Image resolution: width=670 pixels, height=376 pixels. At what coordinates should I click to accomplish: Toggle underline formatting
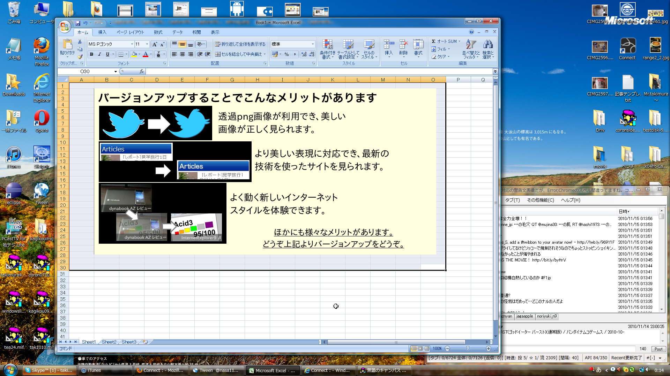coord(107,54)
